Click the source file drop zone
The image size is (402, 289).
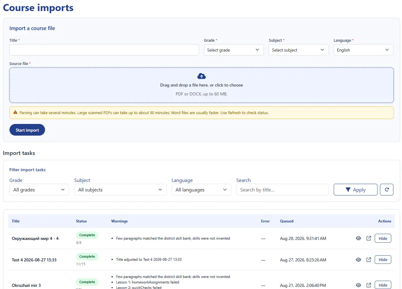click(x=202, y=85)
